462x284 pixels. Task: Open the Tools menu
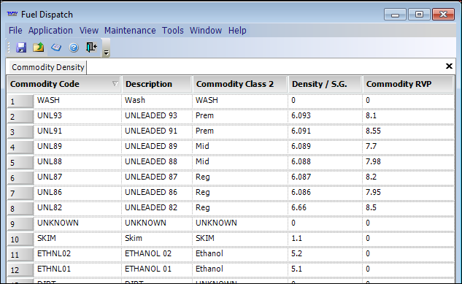tap(173, 31)
